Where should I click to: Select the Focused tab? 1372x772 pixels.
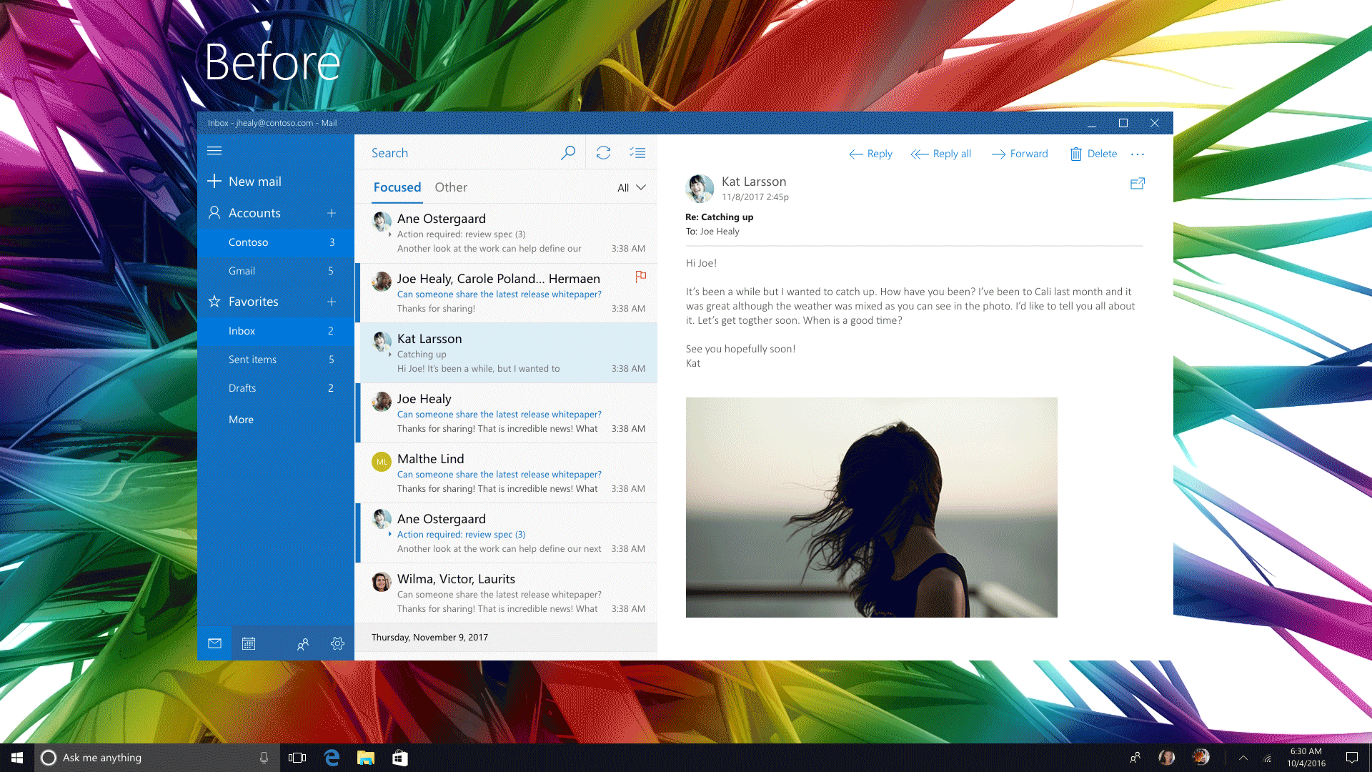point(397,187)
